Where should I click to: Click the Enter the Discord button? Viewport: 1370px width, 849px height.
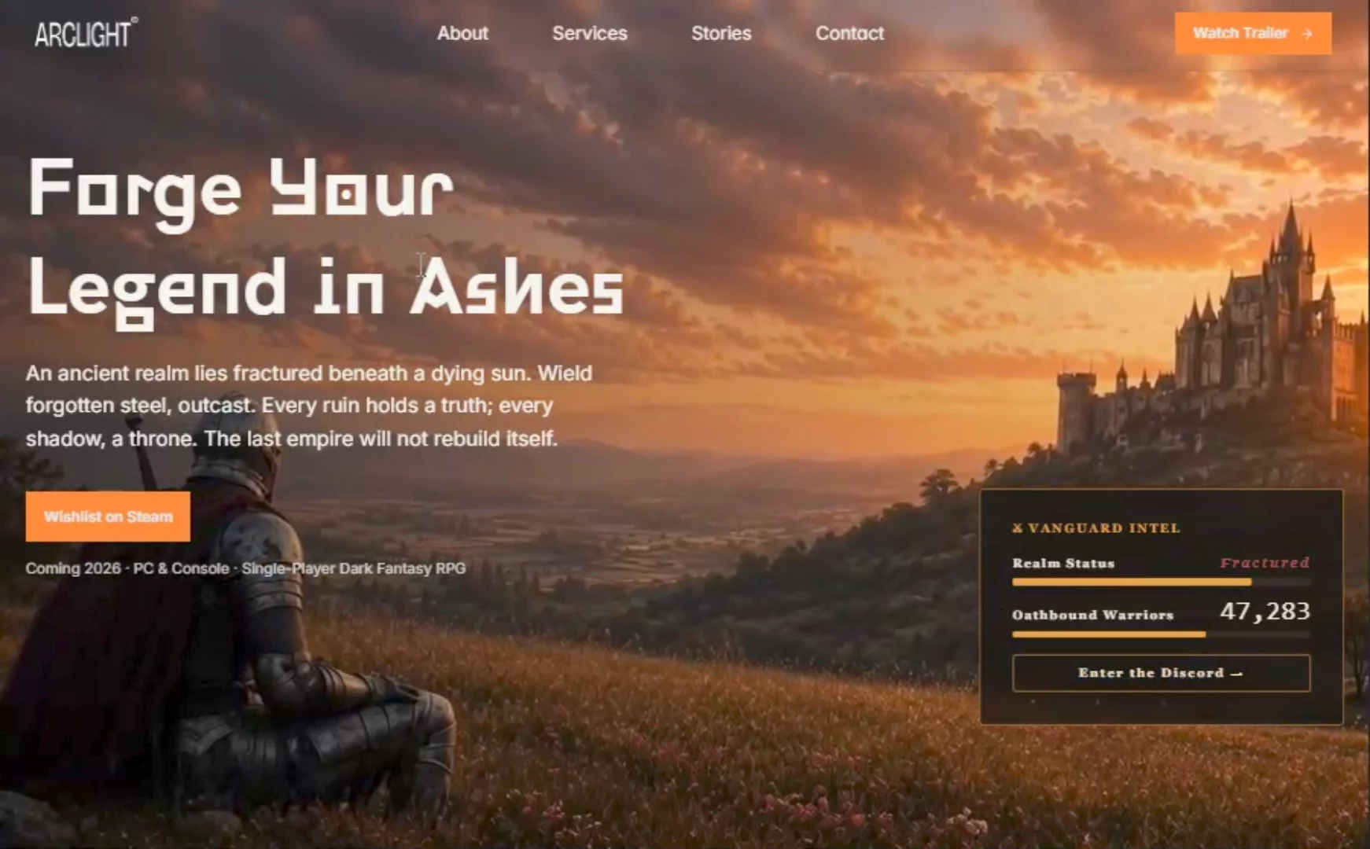click(x=1161, y=673)
